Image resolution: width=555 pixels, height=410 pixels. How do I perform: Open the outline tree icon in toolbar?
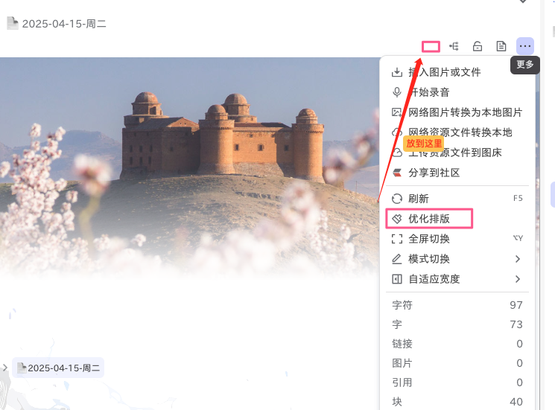(454, 46)
